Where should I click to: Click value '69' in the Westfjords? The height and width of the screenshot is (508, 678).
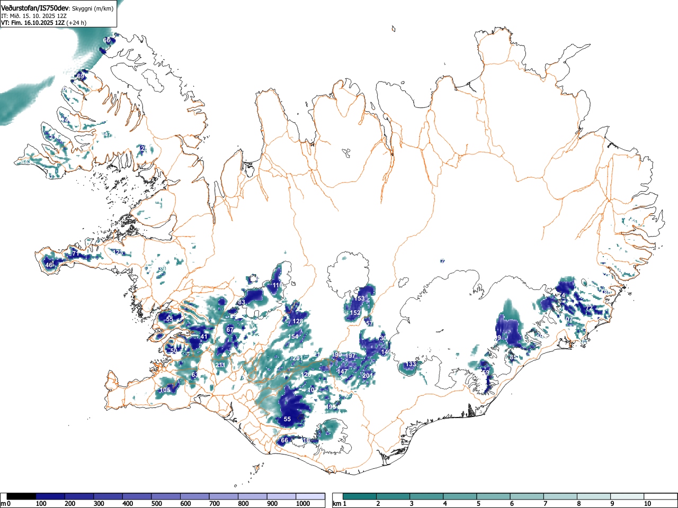pos(81,76)
